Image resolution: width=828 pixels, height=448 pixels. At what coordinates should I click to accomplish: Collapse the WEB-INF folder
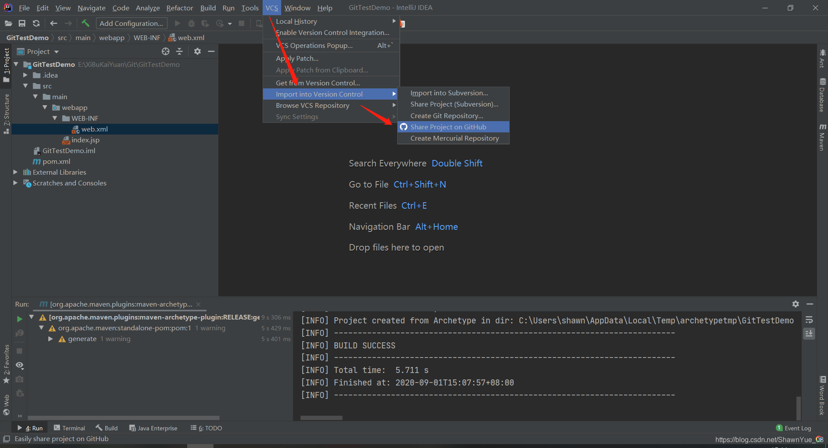click(55, 118)
